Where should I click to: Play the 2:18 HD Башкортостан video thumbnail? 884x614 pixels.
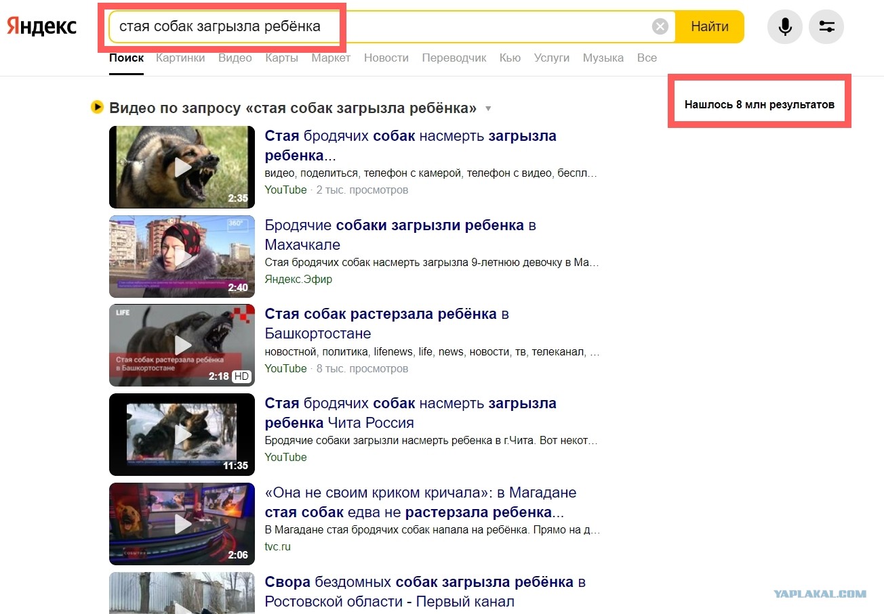182,345
